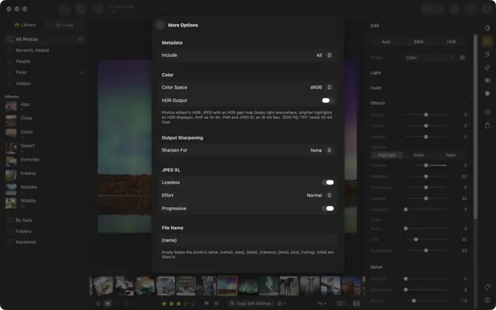The image size is (496, 310).
Task: Click Copy Edit Settings button
Action: click(x=250, y=304)
